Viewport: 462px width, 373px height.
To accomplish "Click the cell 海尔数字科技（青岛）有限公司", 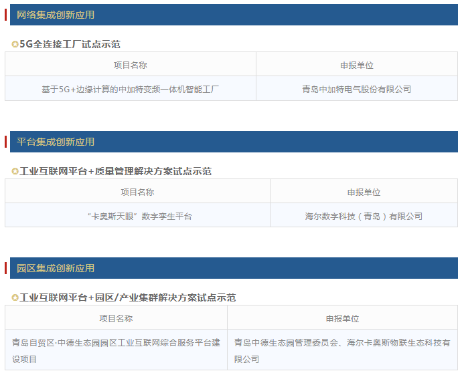I will tap(364, 215).
